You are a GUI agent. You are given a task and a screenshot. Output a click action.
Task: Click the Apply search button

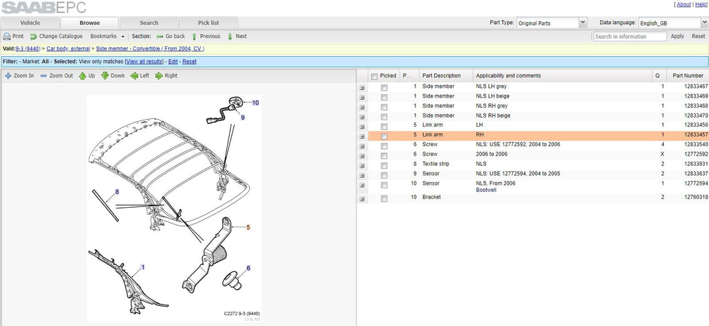click(677, 36)
